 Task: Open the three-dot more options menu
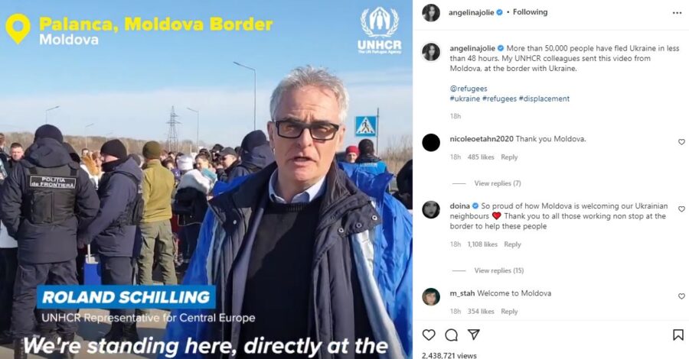click(x=678, y=13)
